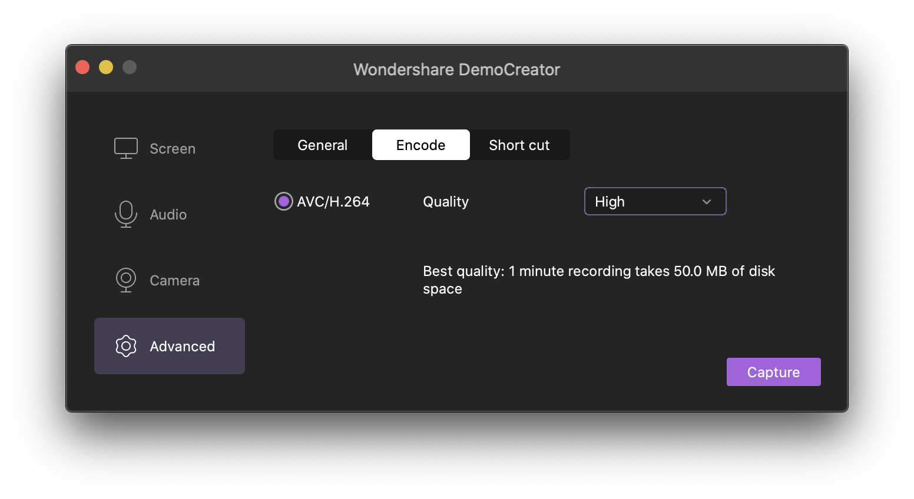The height and width of the screenshot is (499, 914).
Task: Close the window with the red button
Action: 82,67
